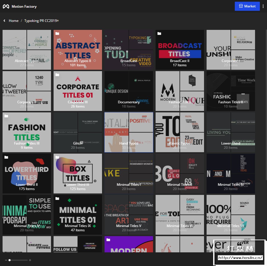Click the plus zoom-in icon
This screenshot has width=267, height=266.
pyautogui.click(x=30, y=260)
